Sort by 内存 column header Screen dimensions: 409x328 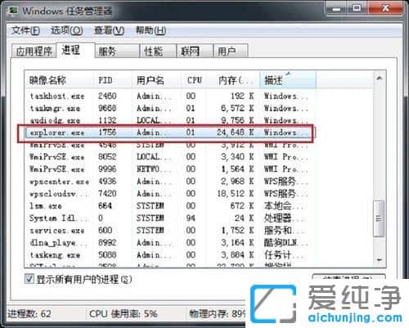click(233, 80)
